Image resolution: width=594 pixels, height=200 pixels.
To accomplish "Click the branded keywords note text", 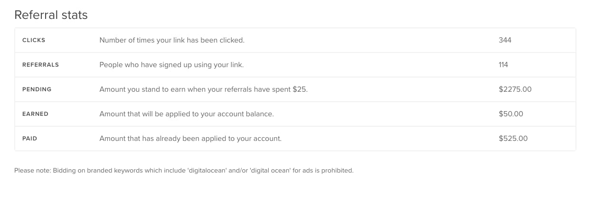I will point(184,170).
